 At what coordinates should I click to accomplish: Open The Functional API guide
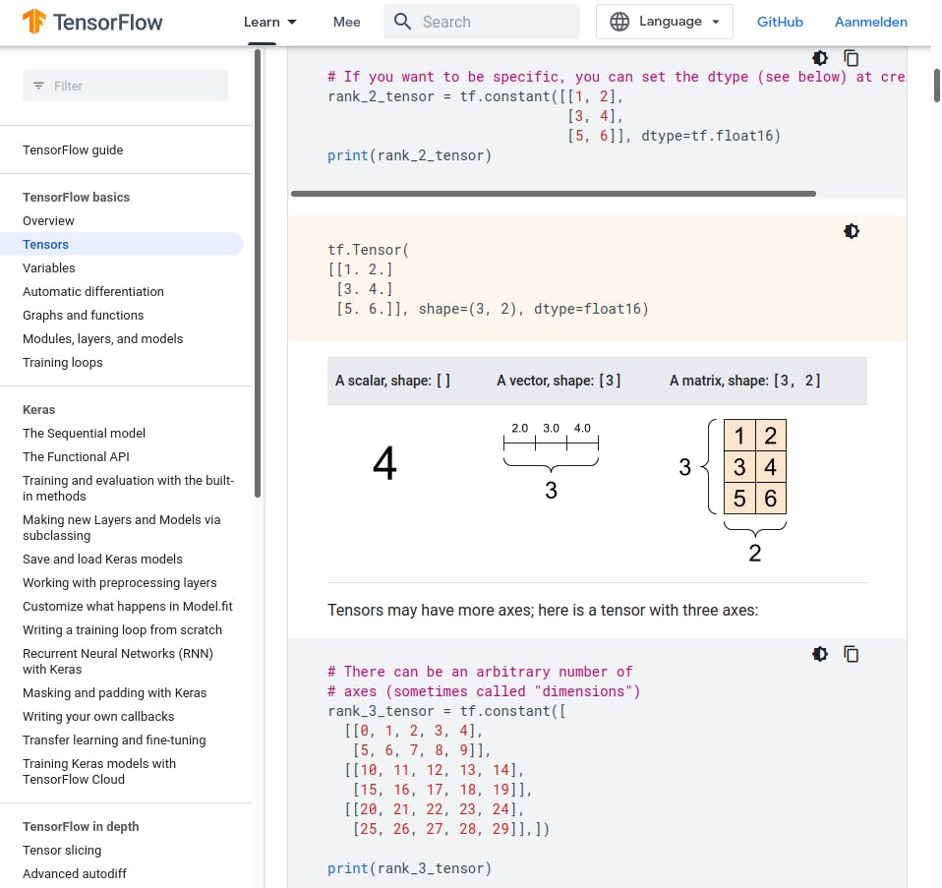click(76, 456)
